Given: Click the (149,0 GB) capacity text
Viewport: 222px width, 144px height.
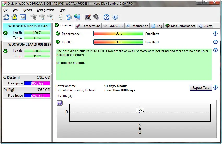Looking at the screenshot, I should click(43, 77).
